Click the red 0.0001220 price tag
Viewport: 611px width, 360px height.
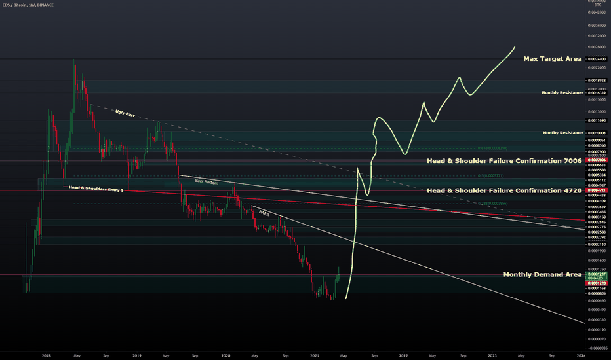click(x=596, y=283)
